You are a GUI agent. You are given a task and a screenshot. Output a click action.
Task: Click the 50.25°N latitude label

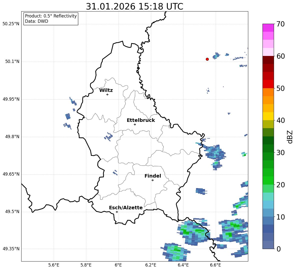coord(11,24)
